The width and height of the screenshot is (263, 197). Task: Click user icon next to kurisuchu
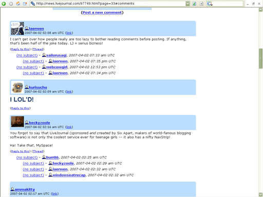tap(27, 87)
